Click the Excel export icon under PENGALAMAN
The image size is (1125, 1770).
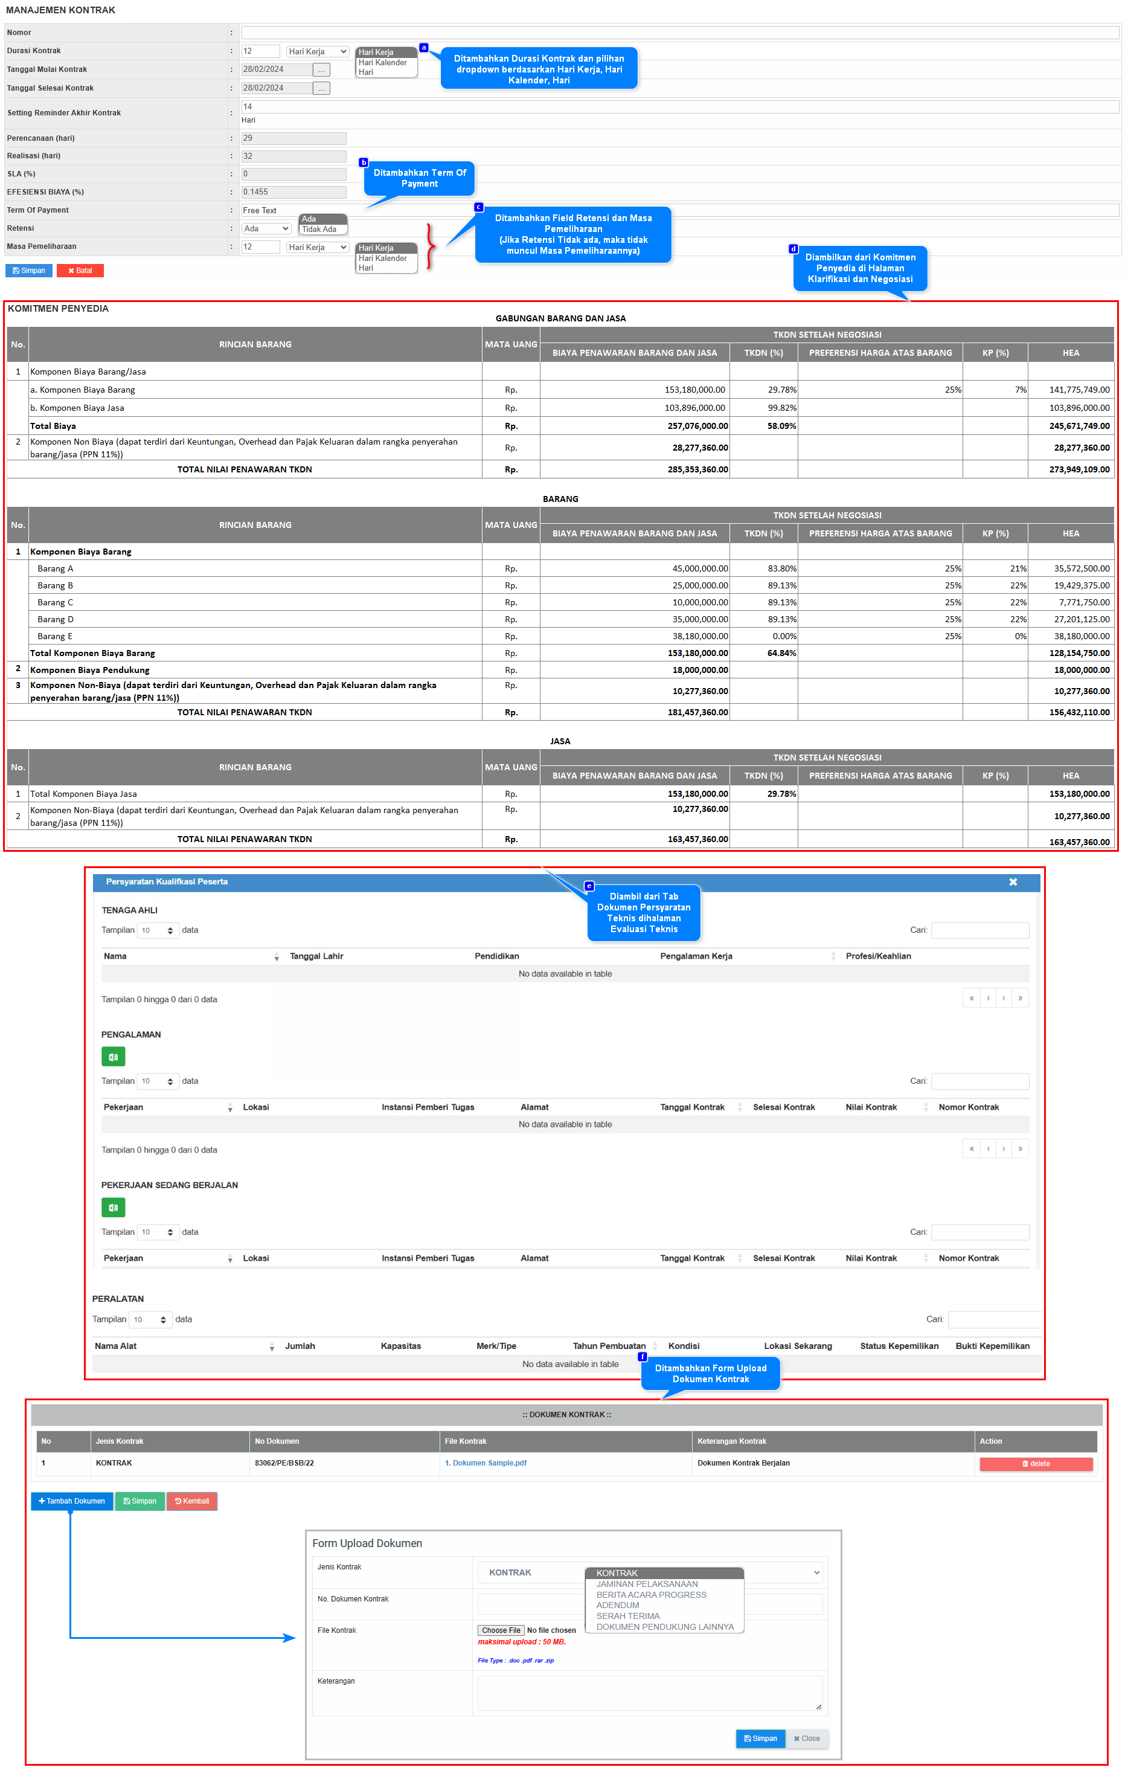113,1057
